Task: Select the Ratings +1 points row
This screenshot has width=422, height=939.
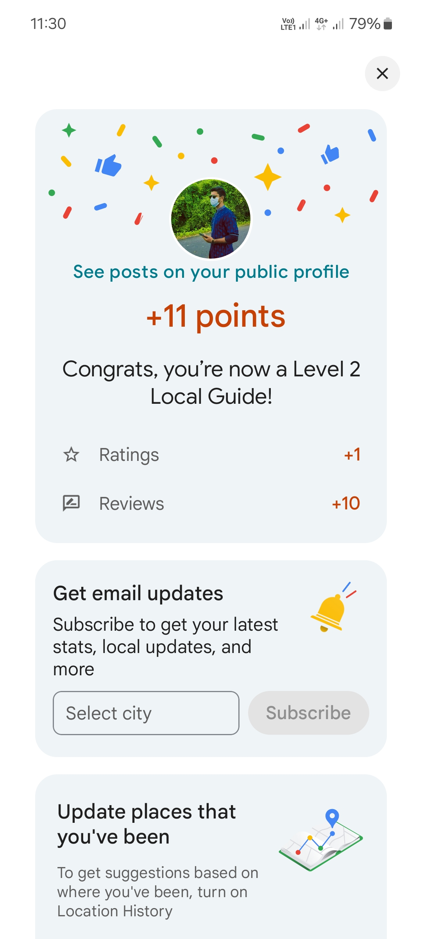Action: point(211,455)
